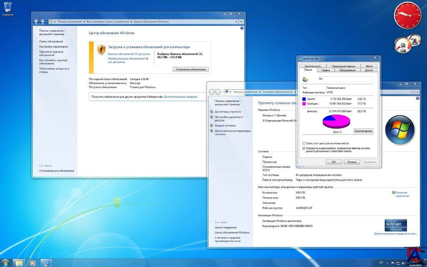Click the blue 'Занято' color swatch
Viewport: 427px width, 267px height.
coord(304,98)
